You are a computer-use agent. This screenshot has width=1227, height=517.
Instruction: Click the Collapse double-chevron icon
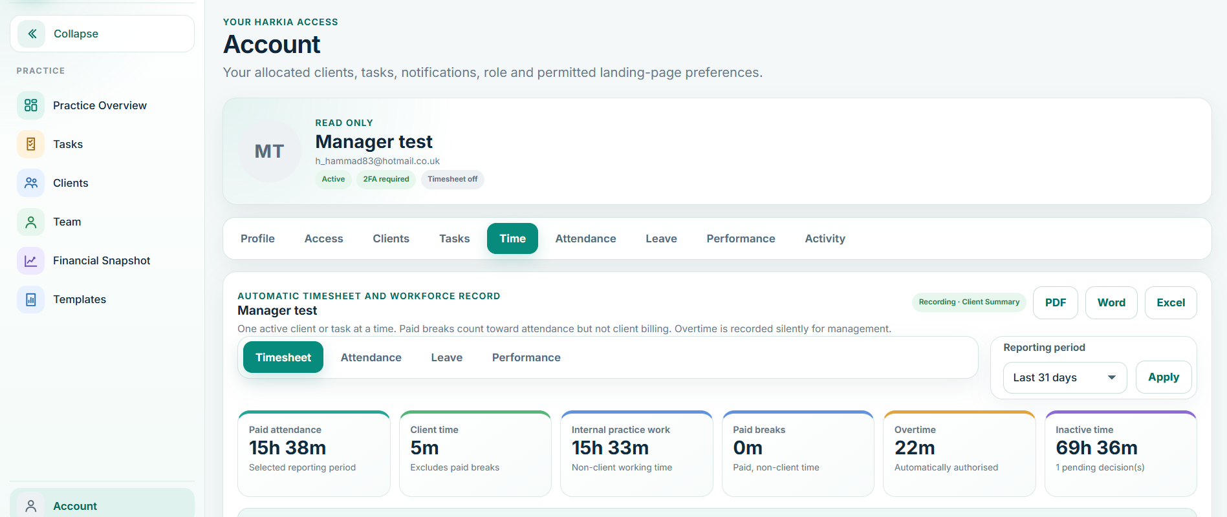coord(31,34)
